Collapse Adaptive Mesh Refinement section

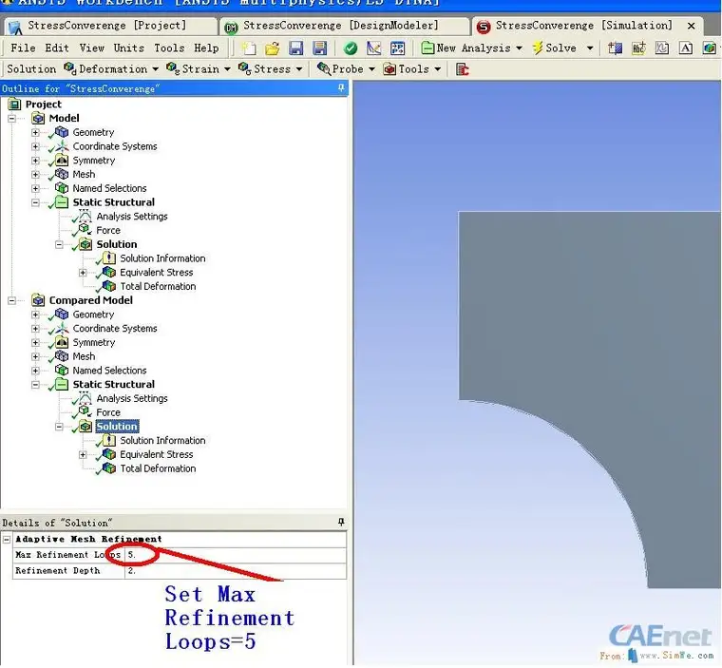pos(7,539)
